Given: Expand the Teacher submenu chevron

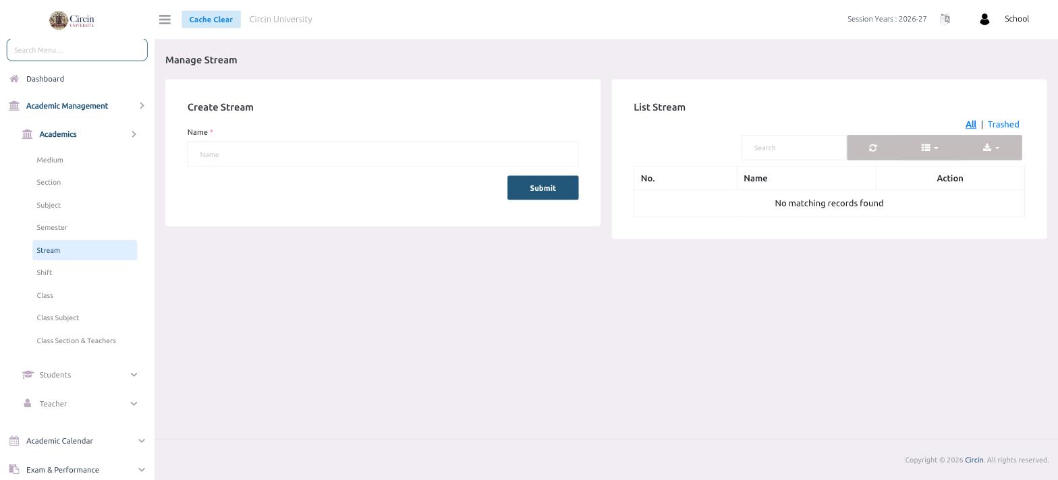Looking at the screenshot, I should (134, 404).
